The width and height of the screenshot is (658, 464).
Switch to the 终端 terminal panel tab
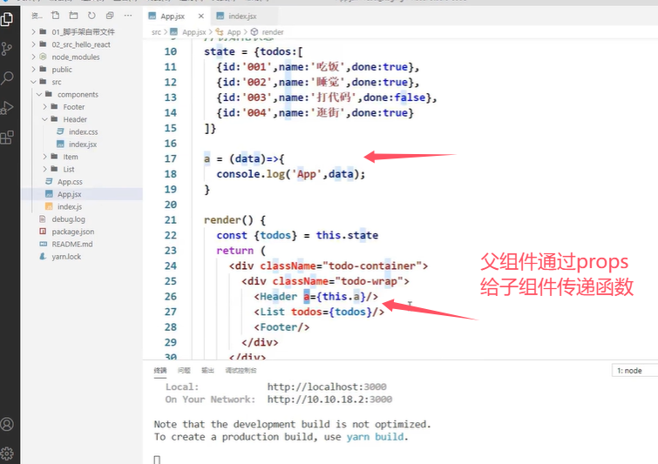click(160, 371)
